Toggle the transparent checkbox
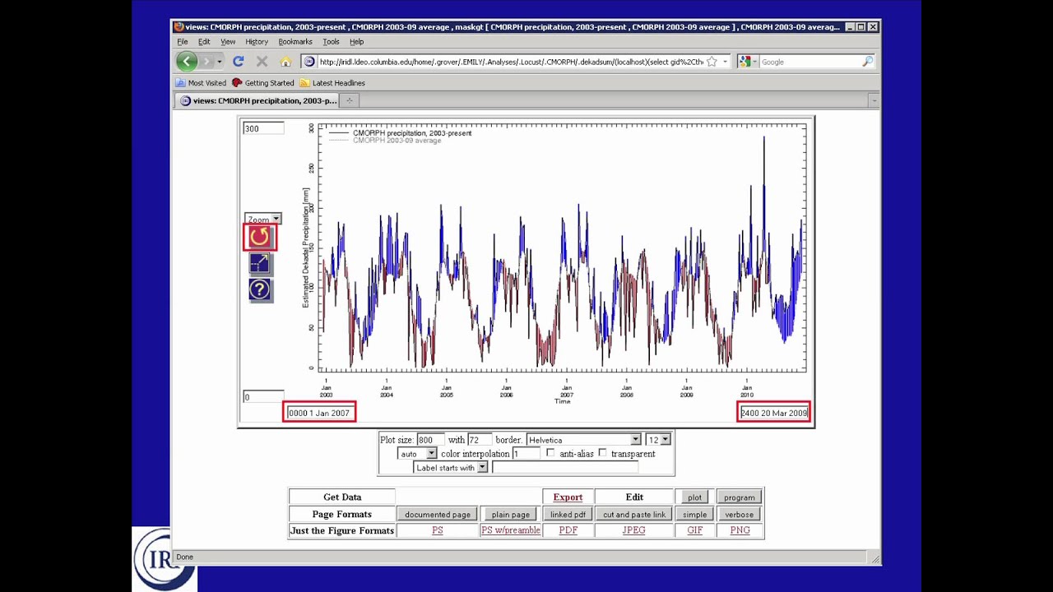This screenshot has height=592, width=1053. coord(603,453)
